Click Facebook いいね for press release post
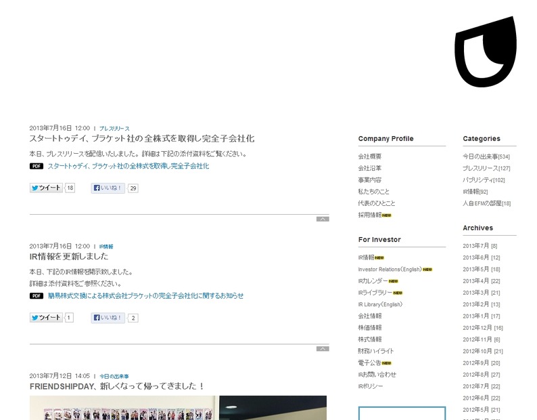This screenshot has height=420, width=537. 108,188
